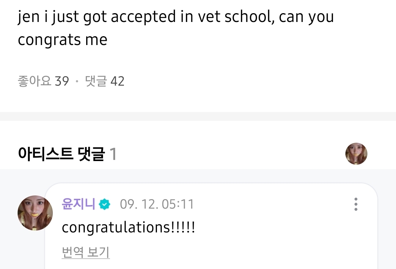Tap the congratulations!!!!! comment text
This screenshot has height=269, width=396.
(x=128, y=228)
